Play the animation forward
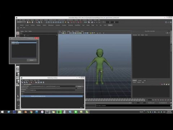Screen dimensions: 173x130 point(163,100)
